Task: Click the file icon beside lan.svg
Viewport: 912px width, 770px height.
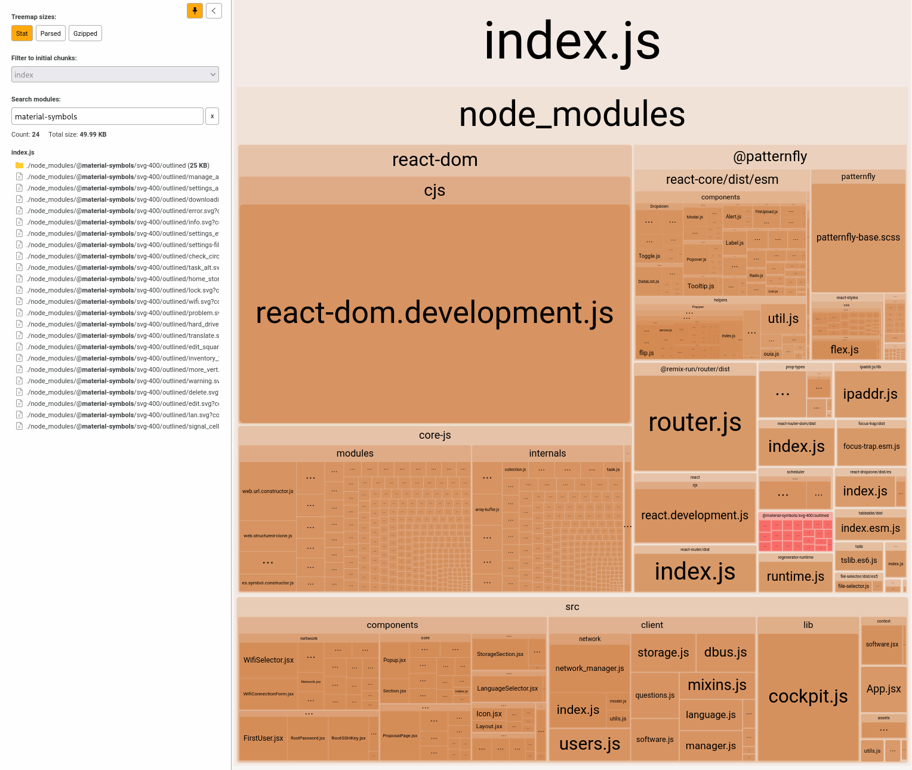Action: tap(19, 415)
